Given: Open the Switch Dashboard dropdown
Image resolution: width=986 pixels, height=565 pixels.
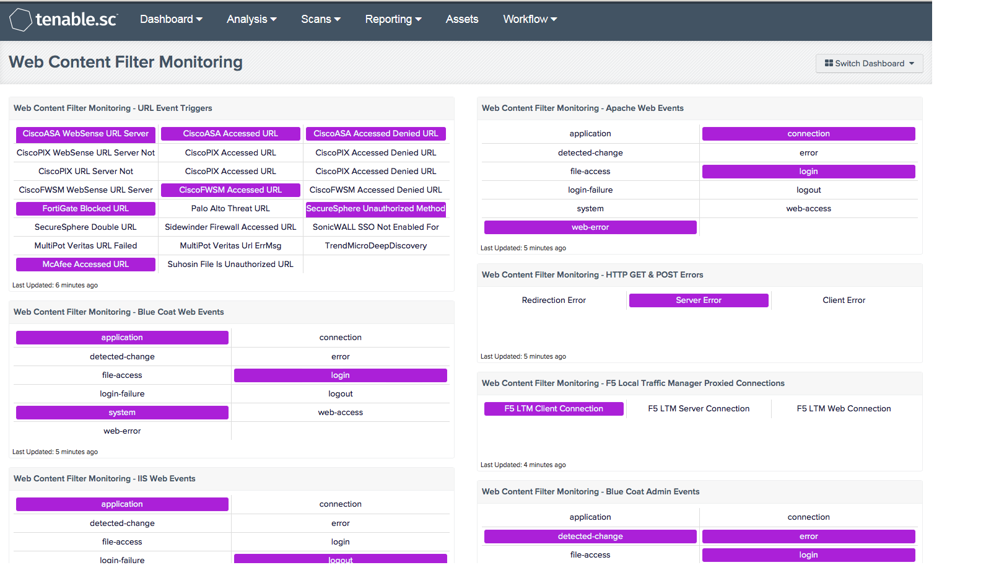Looking at the screenshot, I should 869,63.
